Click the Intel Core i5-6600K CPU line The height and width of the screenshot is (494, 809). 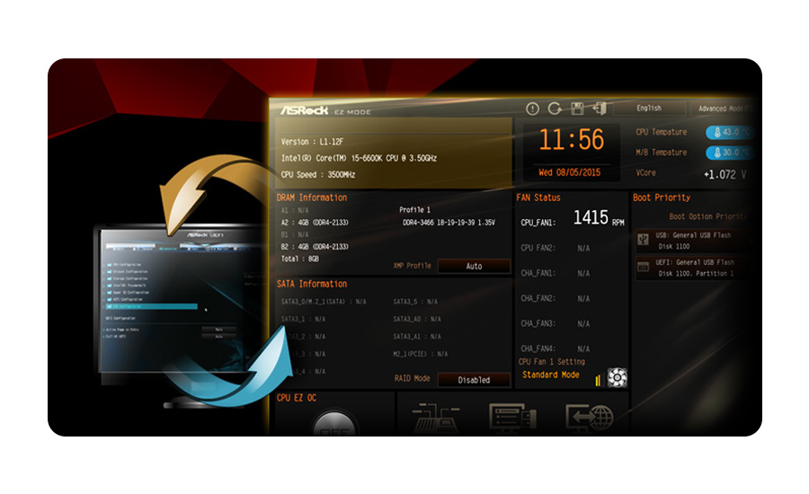tap(359, 158)
